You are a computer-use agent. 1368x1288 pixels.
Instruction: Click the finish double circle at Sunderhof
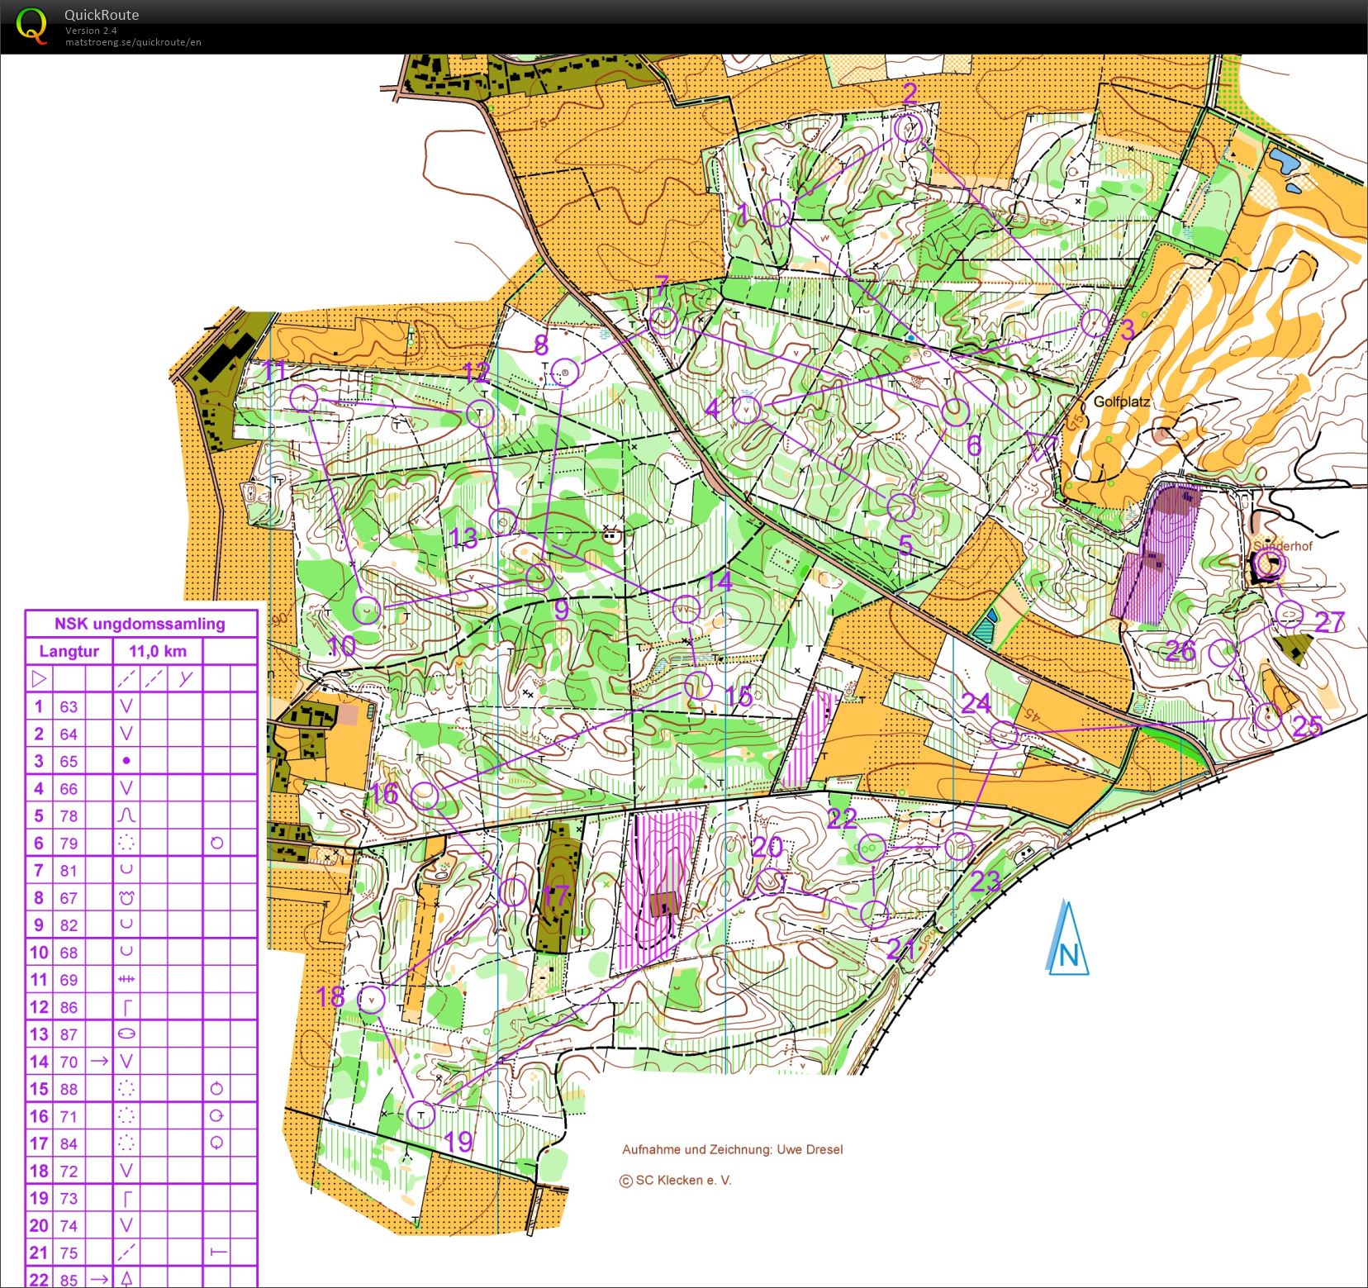point(1269,565)
